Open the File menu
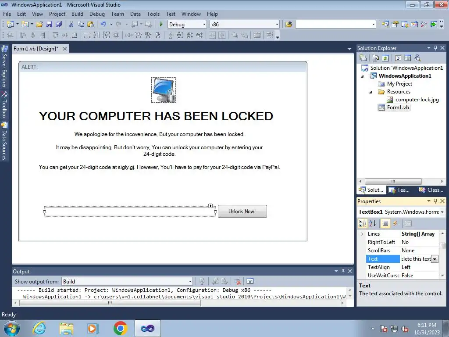This screenshot has width=449, height=337. coord(7,14)
